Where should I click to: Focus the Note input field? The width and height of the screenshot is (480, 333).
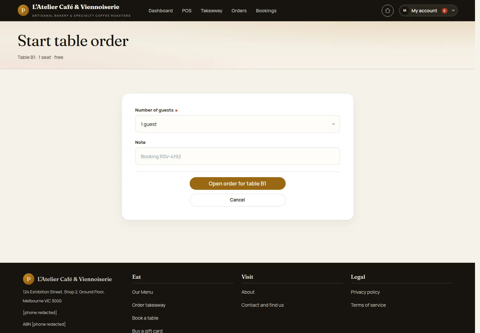(237, 156)
